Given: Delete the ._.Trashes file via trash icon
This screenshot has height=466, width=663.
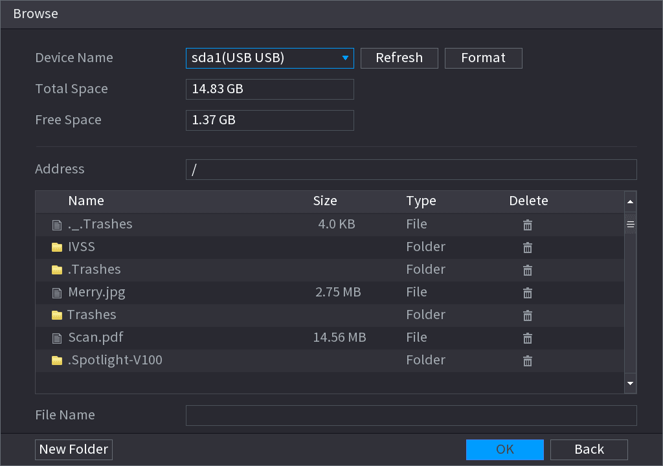Looking at the screenshot, I should coord(527,225).
